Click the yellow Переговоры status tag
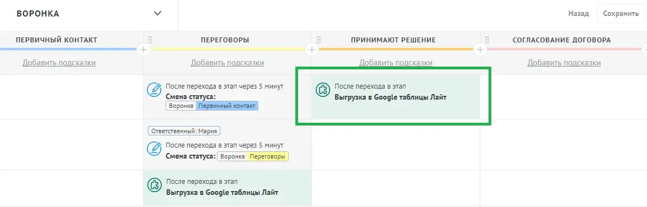The height and width of the screenshot is (207, 647). coord(268,157)
